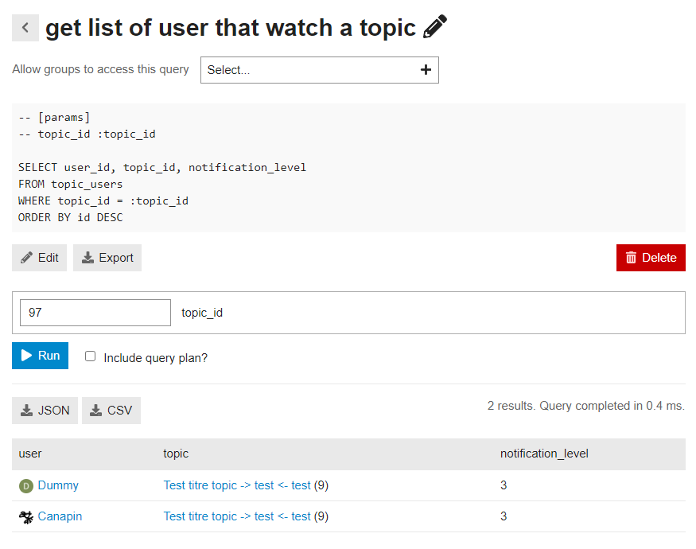Go back using the left chevron button

pos(25,28)
